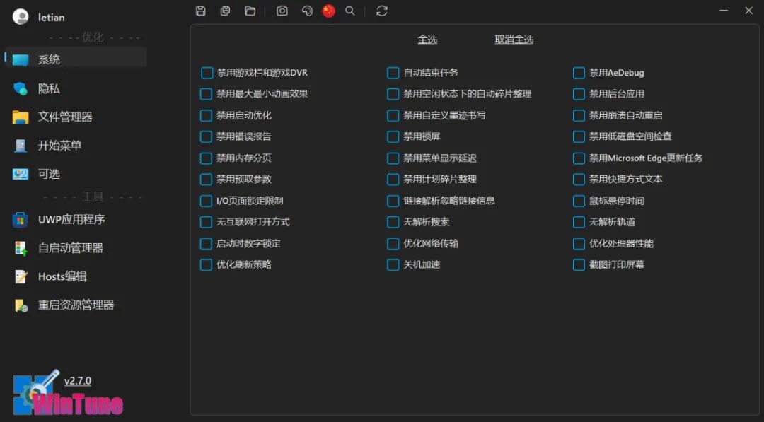
Task: Minimize the WinTune window
Action: point(724,10)
